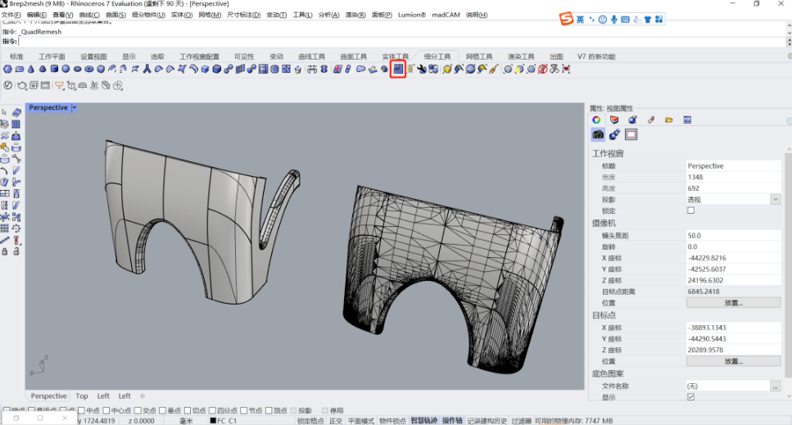Toggle the 垂点 perpendicular osnap checkbox
Image resolution: width=792 pixels, height=425 pixels.
[x=163, y=410]
